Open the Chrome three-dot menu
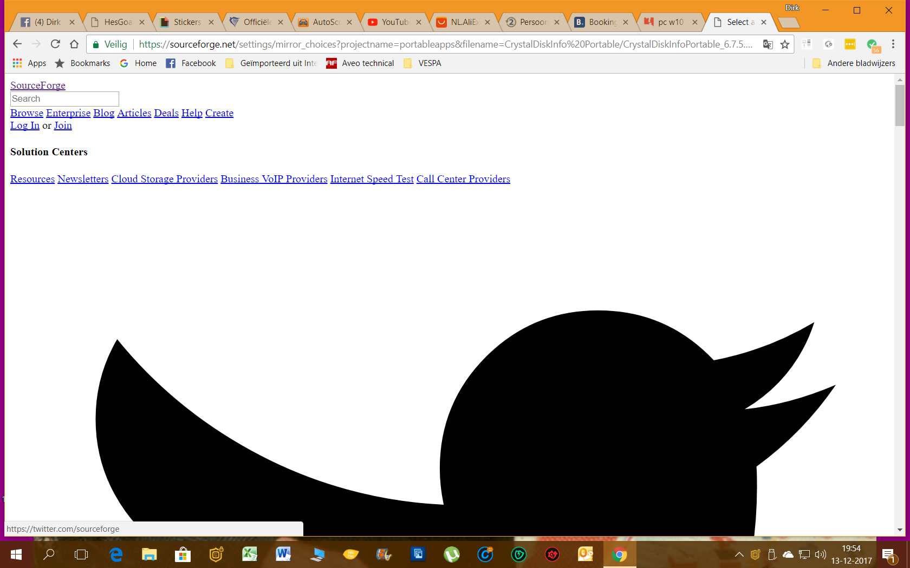This screenshot has width=910, height=568. click(x=893, y=44)
